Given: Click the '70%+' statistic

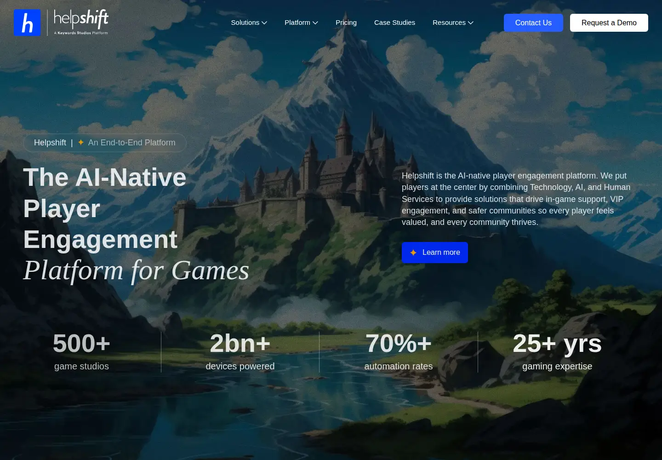Looking at the screenshot, I should click(399, 343).
